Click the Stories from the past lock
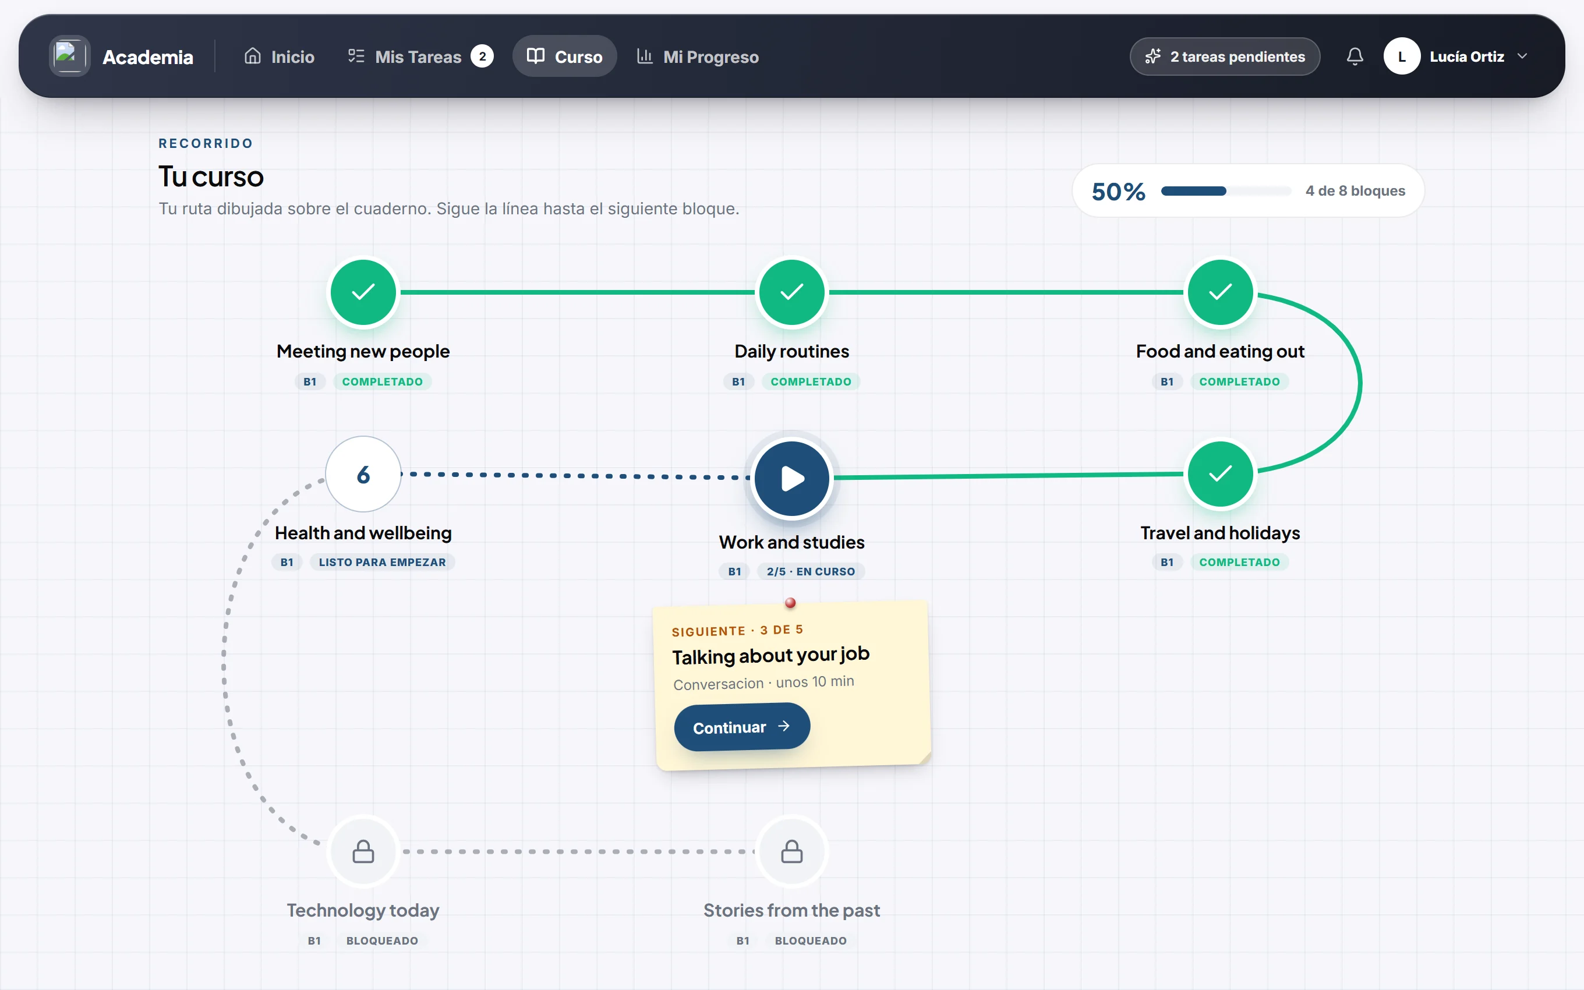The width and height of the screenshot is (1584, 990). point(792,851)
